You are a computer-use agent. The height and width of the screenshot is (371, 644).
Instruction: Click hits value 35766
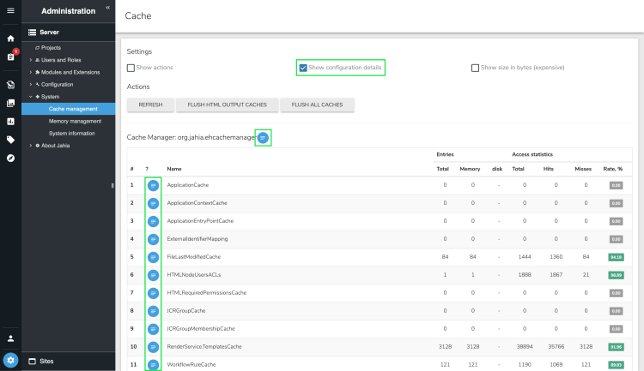556,347
